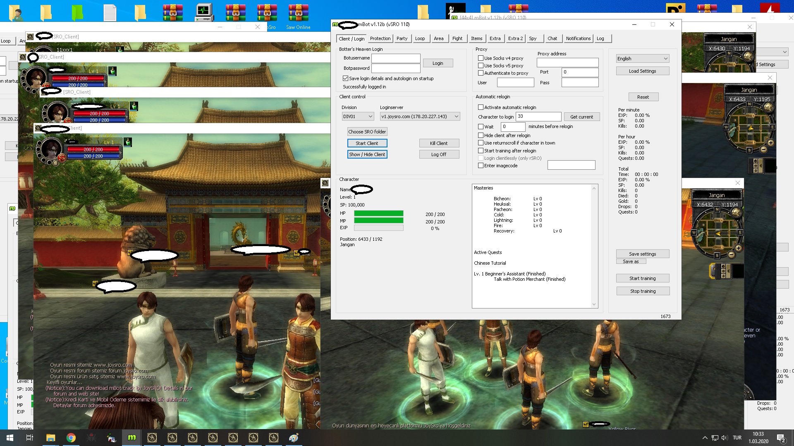Click the Proxy address field

coord(567,63)
